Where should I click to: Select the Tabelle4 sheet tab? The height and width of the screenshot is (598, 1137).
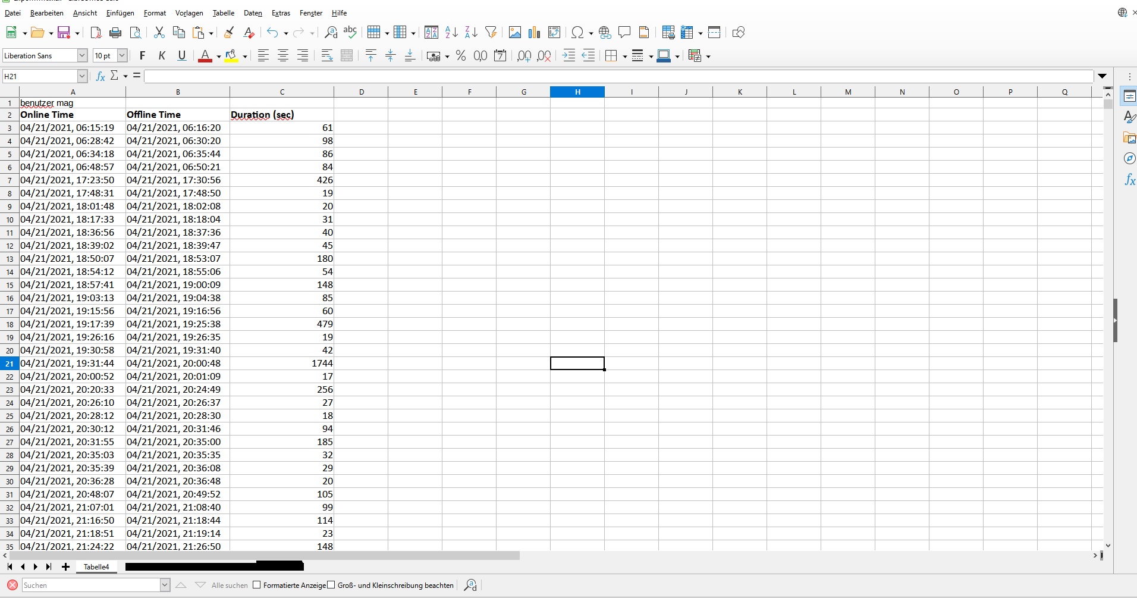pos(96,566)
